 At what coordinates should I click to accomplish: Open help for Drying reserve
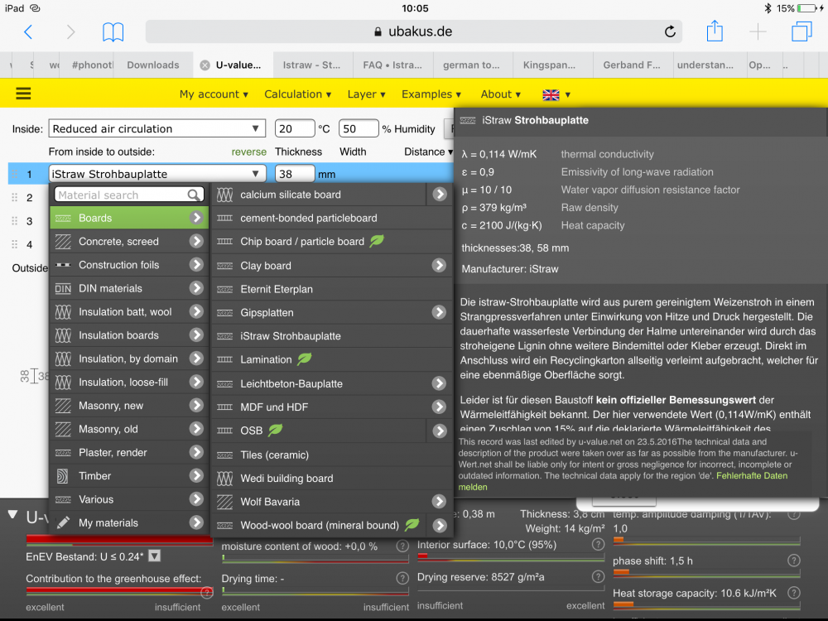[598, 576]
